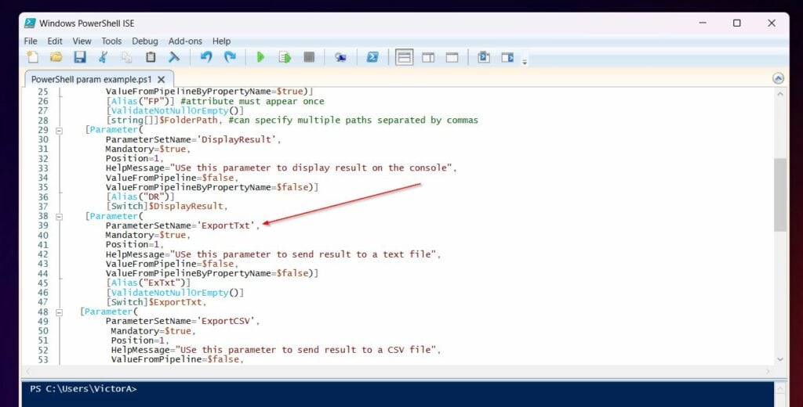The height and width of the screenshot is (407, 803).
Task: Click the Copy icon in the toolbar
Action: pos(126,57)
